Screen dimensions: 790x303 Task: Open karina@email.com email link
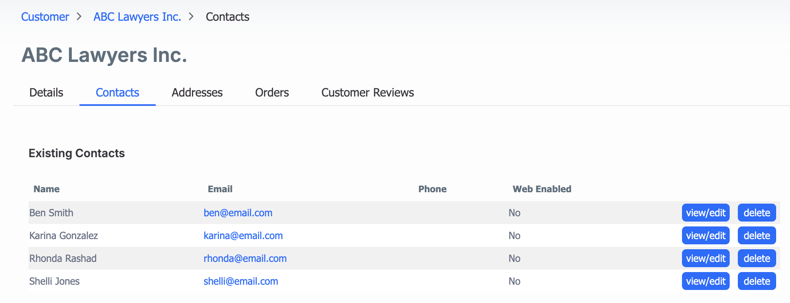[243, 235]
